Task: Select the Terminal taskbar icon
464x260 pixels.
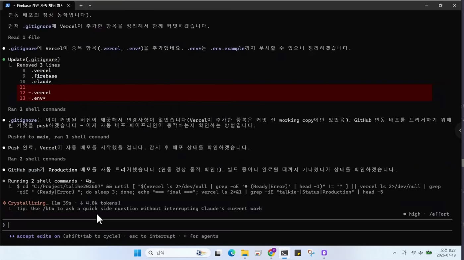Action: [284, 253]
